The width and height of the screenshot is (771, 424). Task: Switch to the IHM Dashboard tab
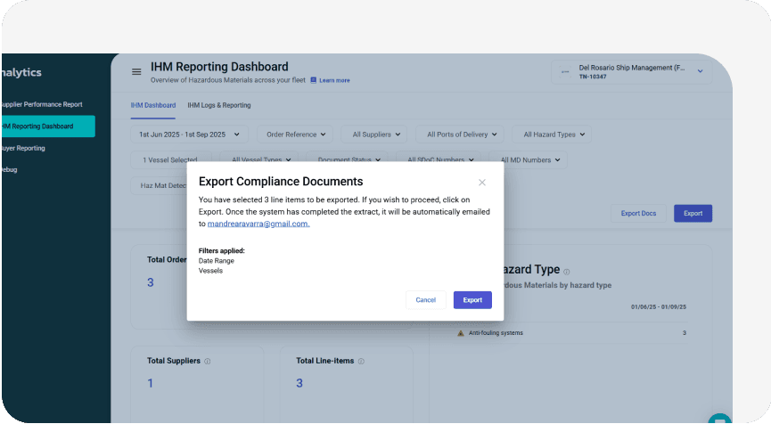coord(153,105)
